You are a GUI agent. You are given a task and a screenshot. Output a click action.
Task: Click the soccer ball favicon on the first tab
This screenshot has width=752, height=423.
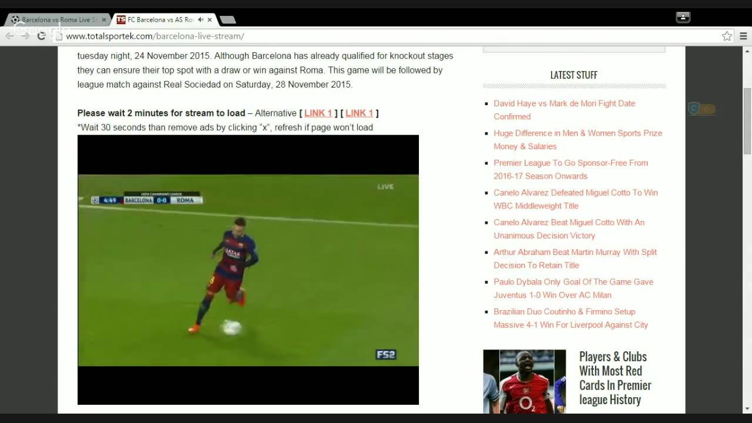(15, 19)
